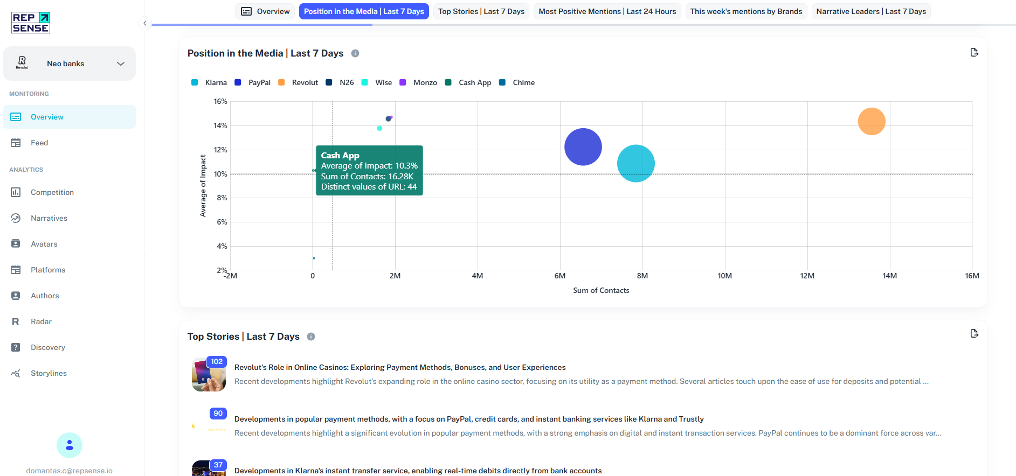Open Narrative Leaders | Last 7 Days tab

pyautogui.click(x=871, y=11)
